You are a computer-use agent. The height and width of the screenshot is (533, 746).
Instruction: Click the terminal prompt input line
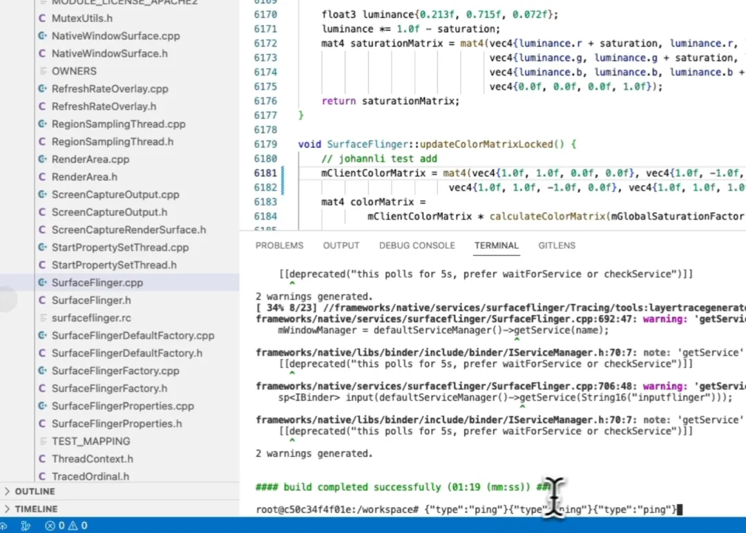point(468,510)
